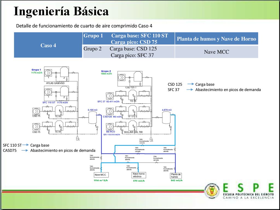Click 'Carga base: CSD 125' in table

point(133,49)
